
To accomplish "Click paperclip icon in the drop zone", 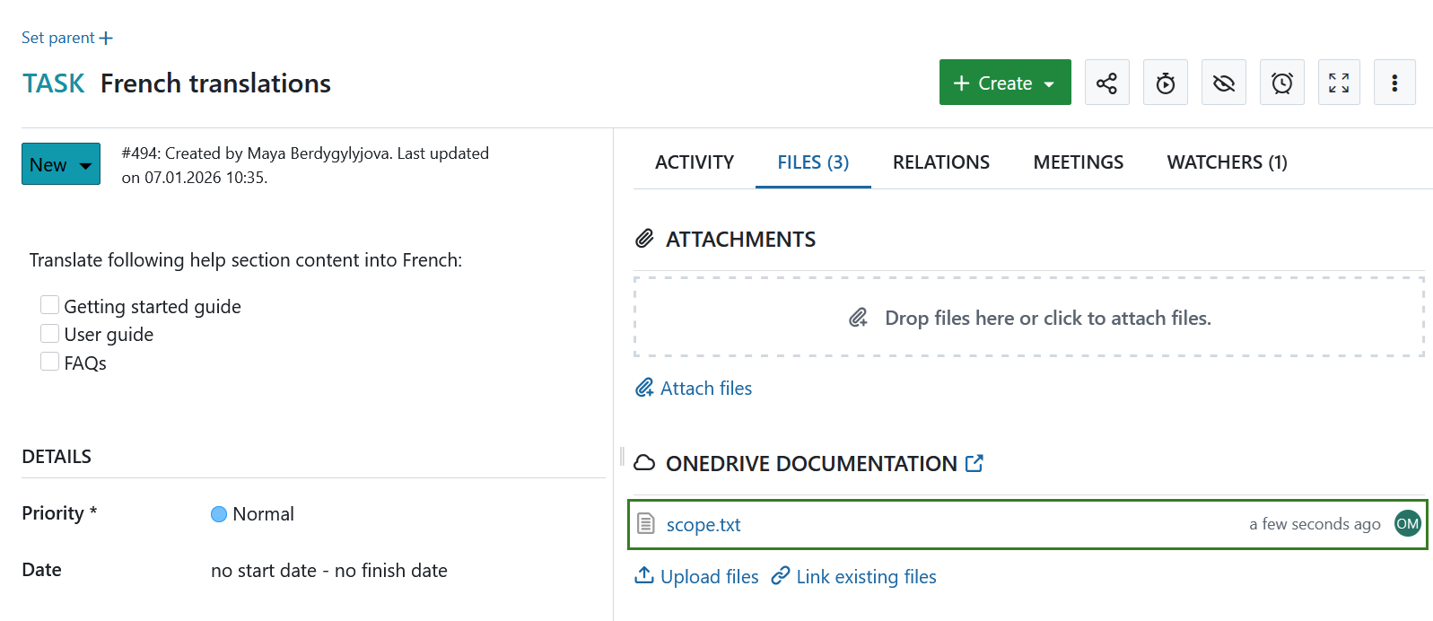I will click(859, 318).
